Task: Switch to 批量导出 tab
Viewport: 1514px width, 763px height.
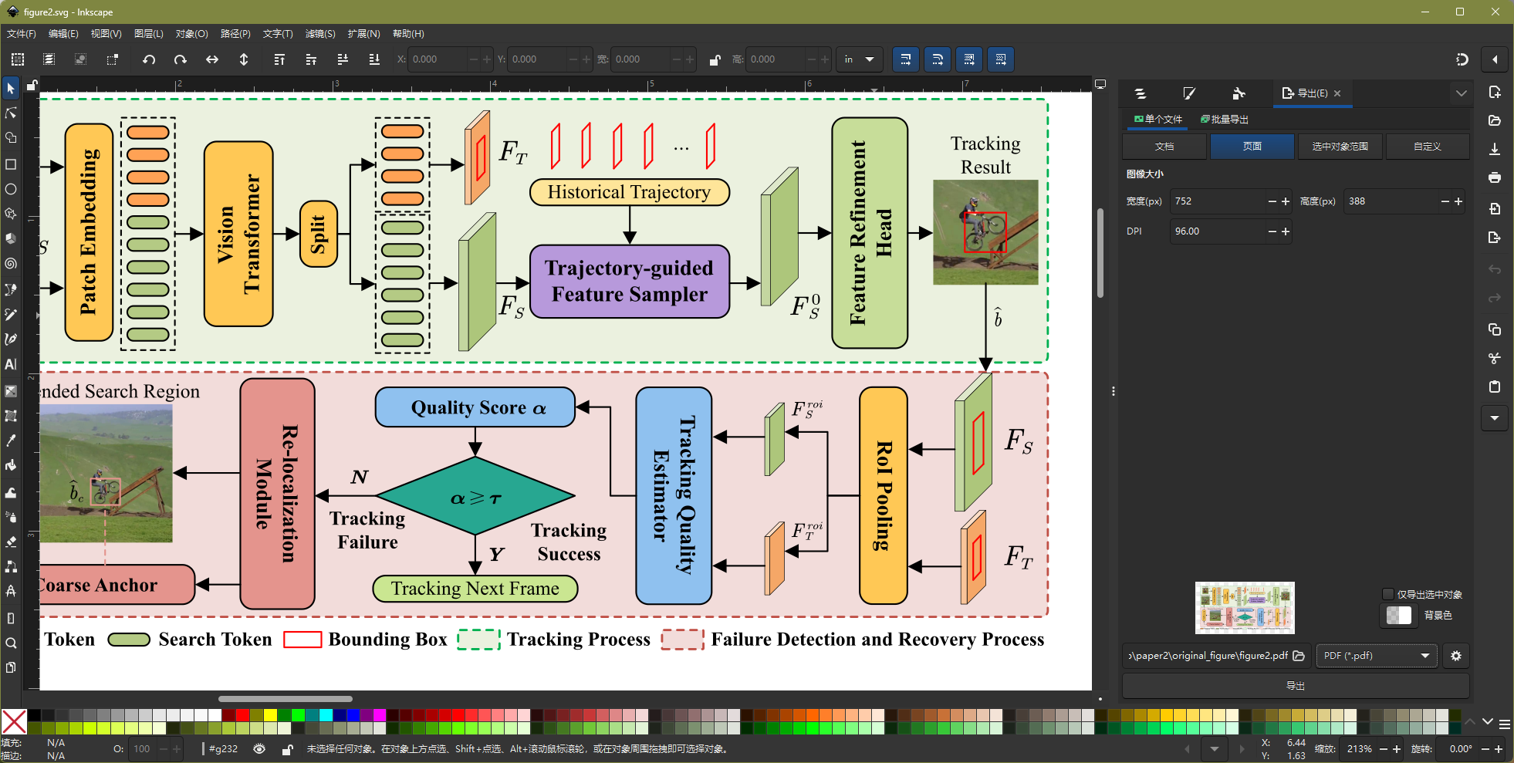Action: 1225,119
